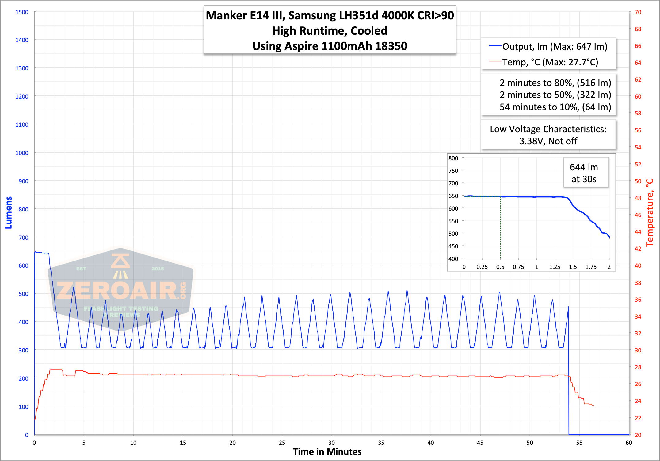The height and width of the screenshot is (461, 660).
Task: Click the inset blue output curve
Action: coord(536,197)
